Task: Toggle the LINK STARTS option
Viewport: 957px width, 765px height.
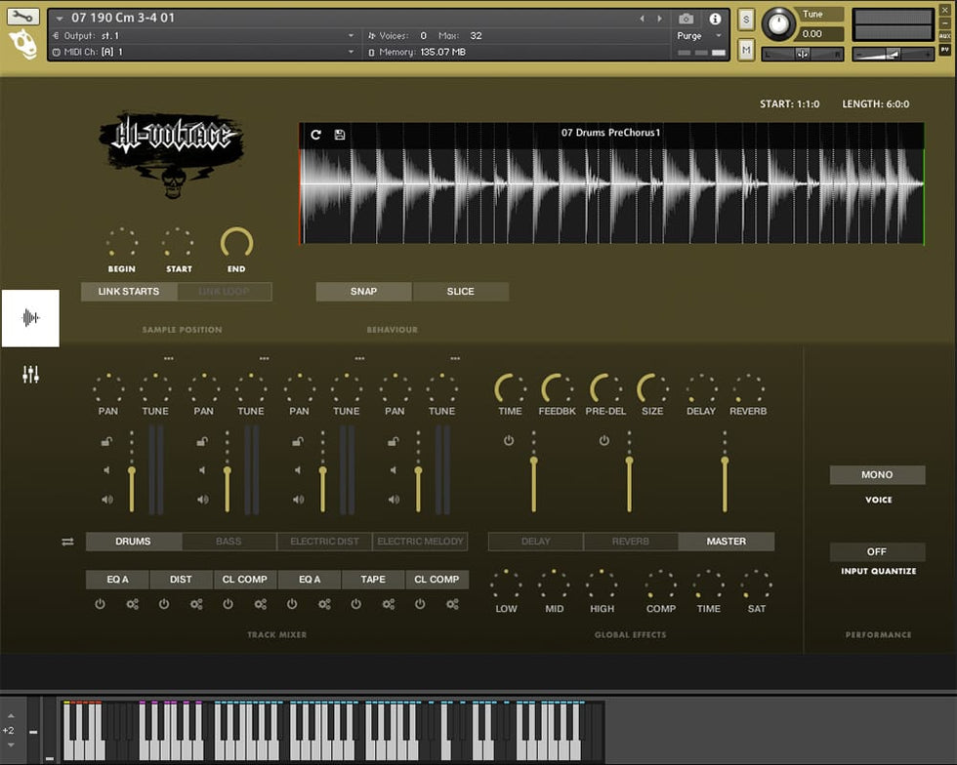Action: [128, 292]
